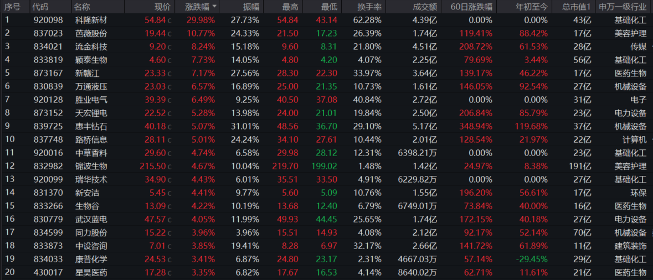Select the stock 万通液压
Image resolution: width=653 pixels, height=280 pixels.
(x=91, y=86)
